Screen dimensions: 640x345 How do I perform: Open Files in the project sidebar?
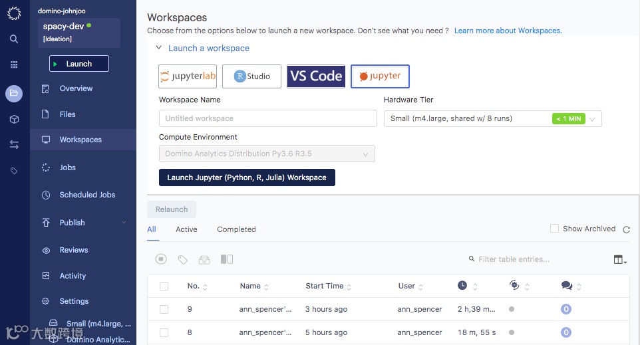(67, 114)
